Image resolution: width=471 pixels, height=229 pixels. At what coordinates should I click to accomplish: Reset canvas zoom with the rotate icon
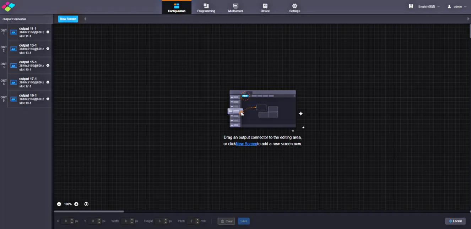click(x=86, y=204)
